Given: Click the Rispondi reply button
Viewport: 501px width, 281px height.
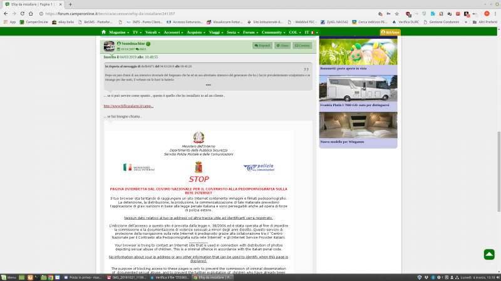Looking at the screenshot, I should coord(262,46).
